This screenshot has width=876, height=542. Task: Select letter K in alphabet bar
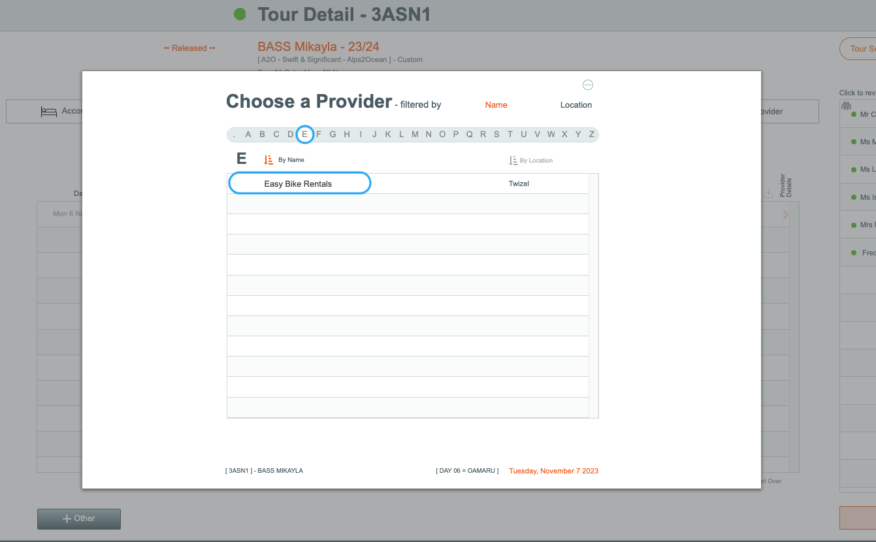coord(388,135)
